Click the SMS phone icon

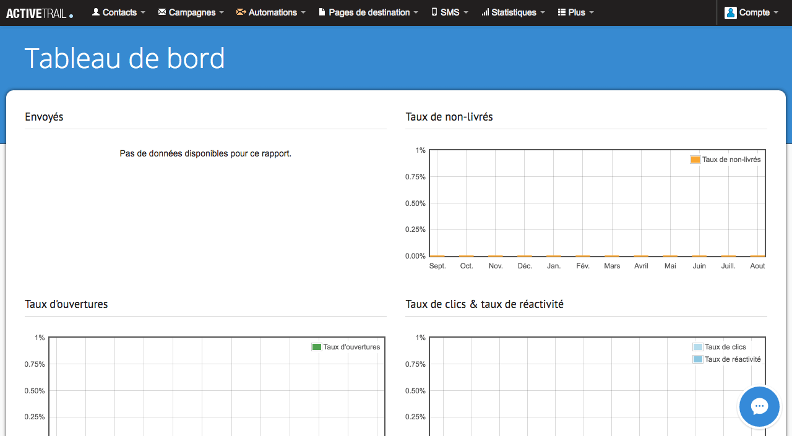[x=434, y=12]
